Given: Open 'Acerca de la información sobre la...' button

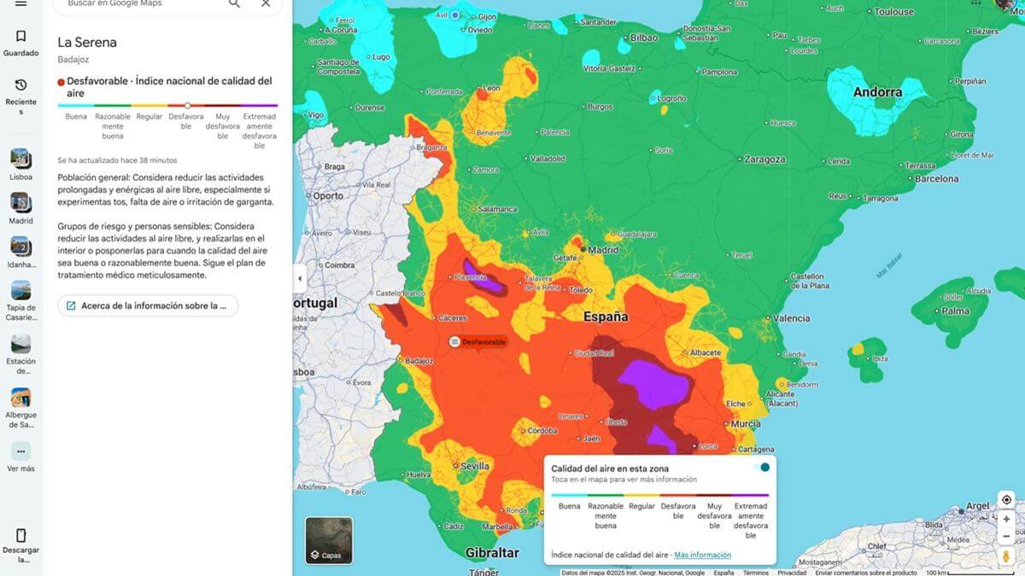Looking at the screenshot, I should [148, 305].
